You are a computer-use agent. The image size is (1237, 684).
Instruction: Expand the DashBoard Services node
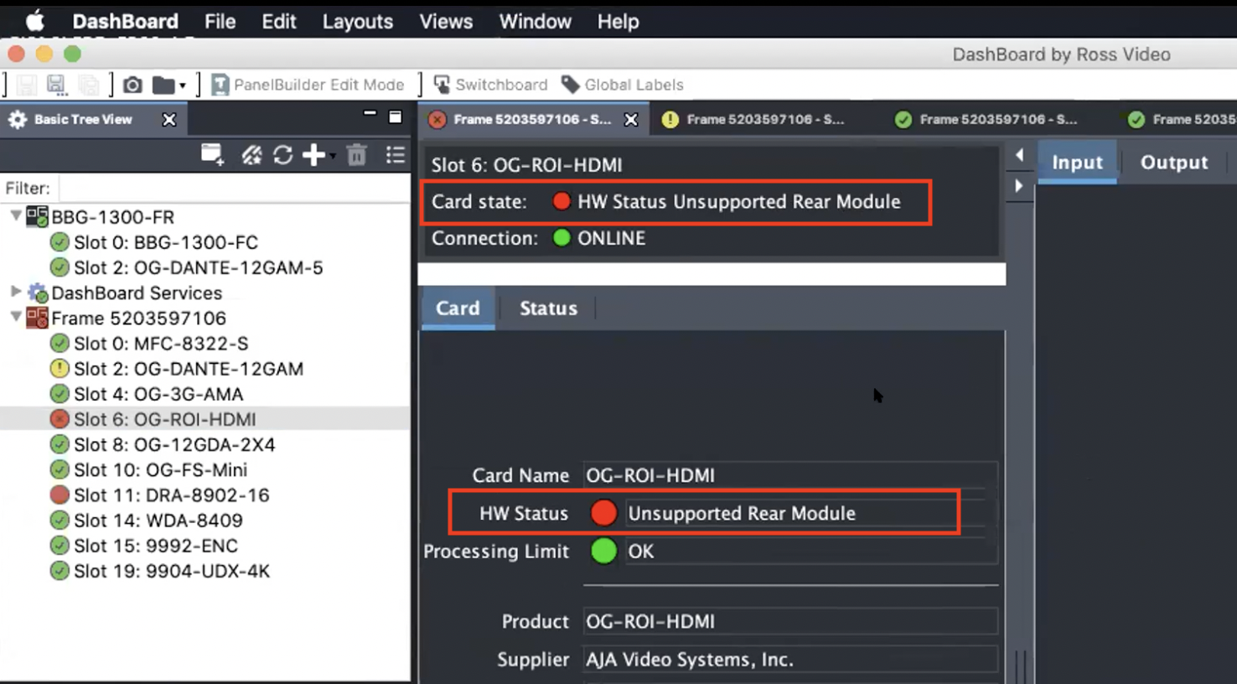coord(15,292)
